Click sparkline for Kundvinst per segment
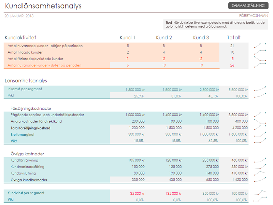Viewport: 273px width, 205px height. [260, 193]
